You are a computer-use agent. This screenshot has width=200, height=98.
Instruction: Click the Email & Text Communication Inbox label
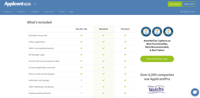click(44, 61)
